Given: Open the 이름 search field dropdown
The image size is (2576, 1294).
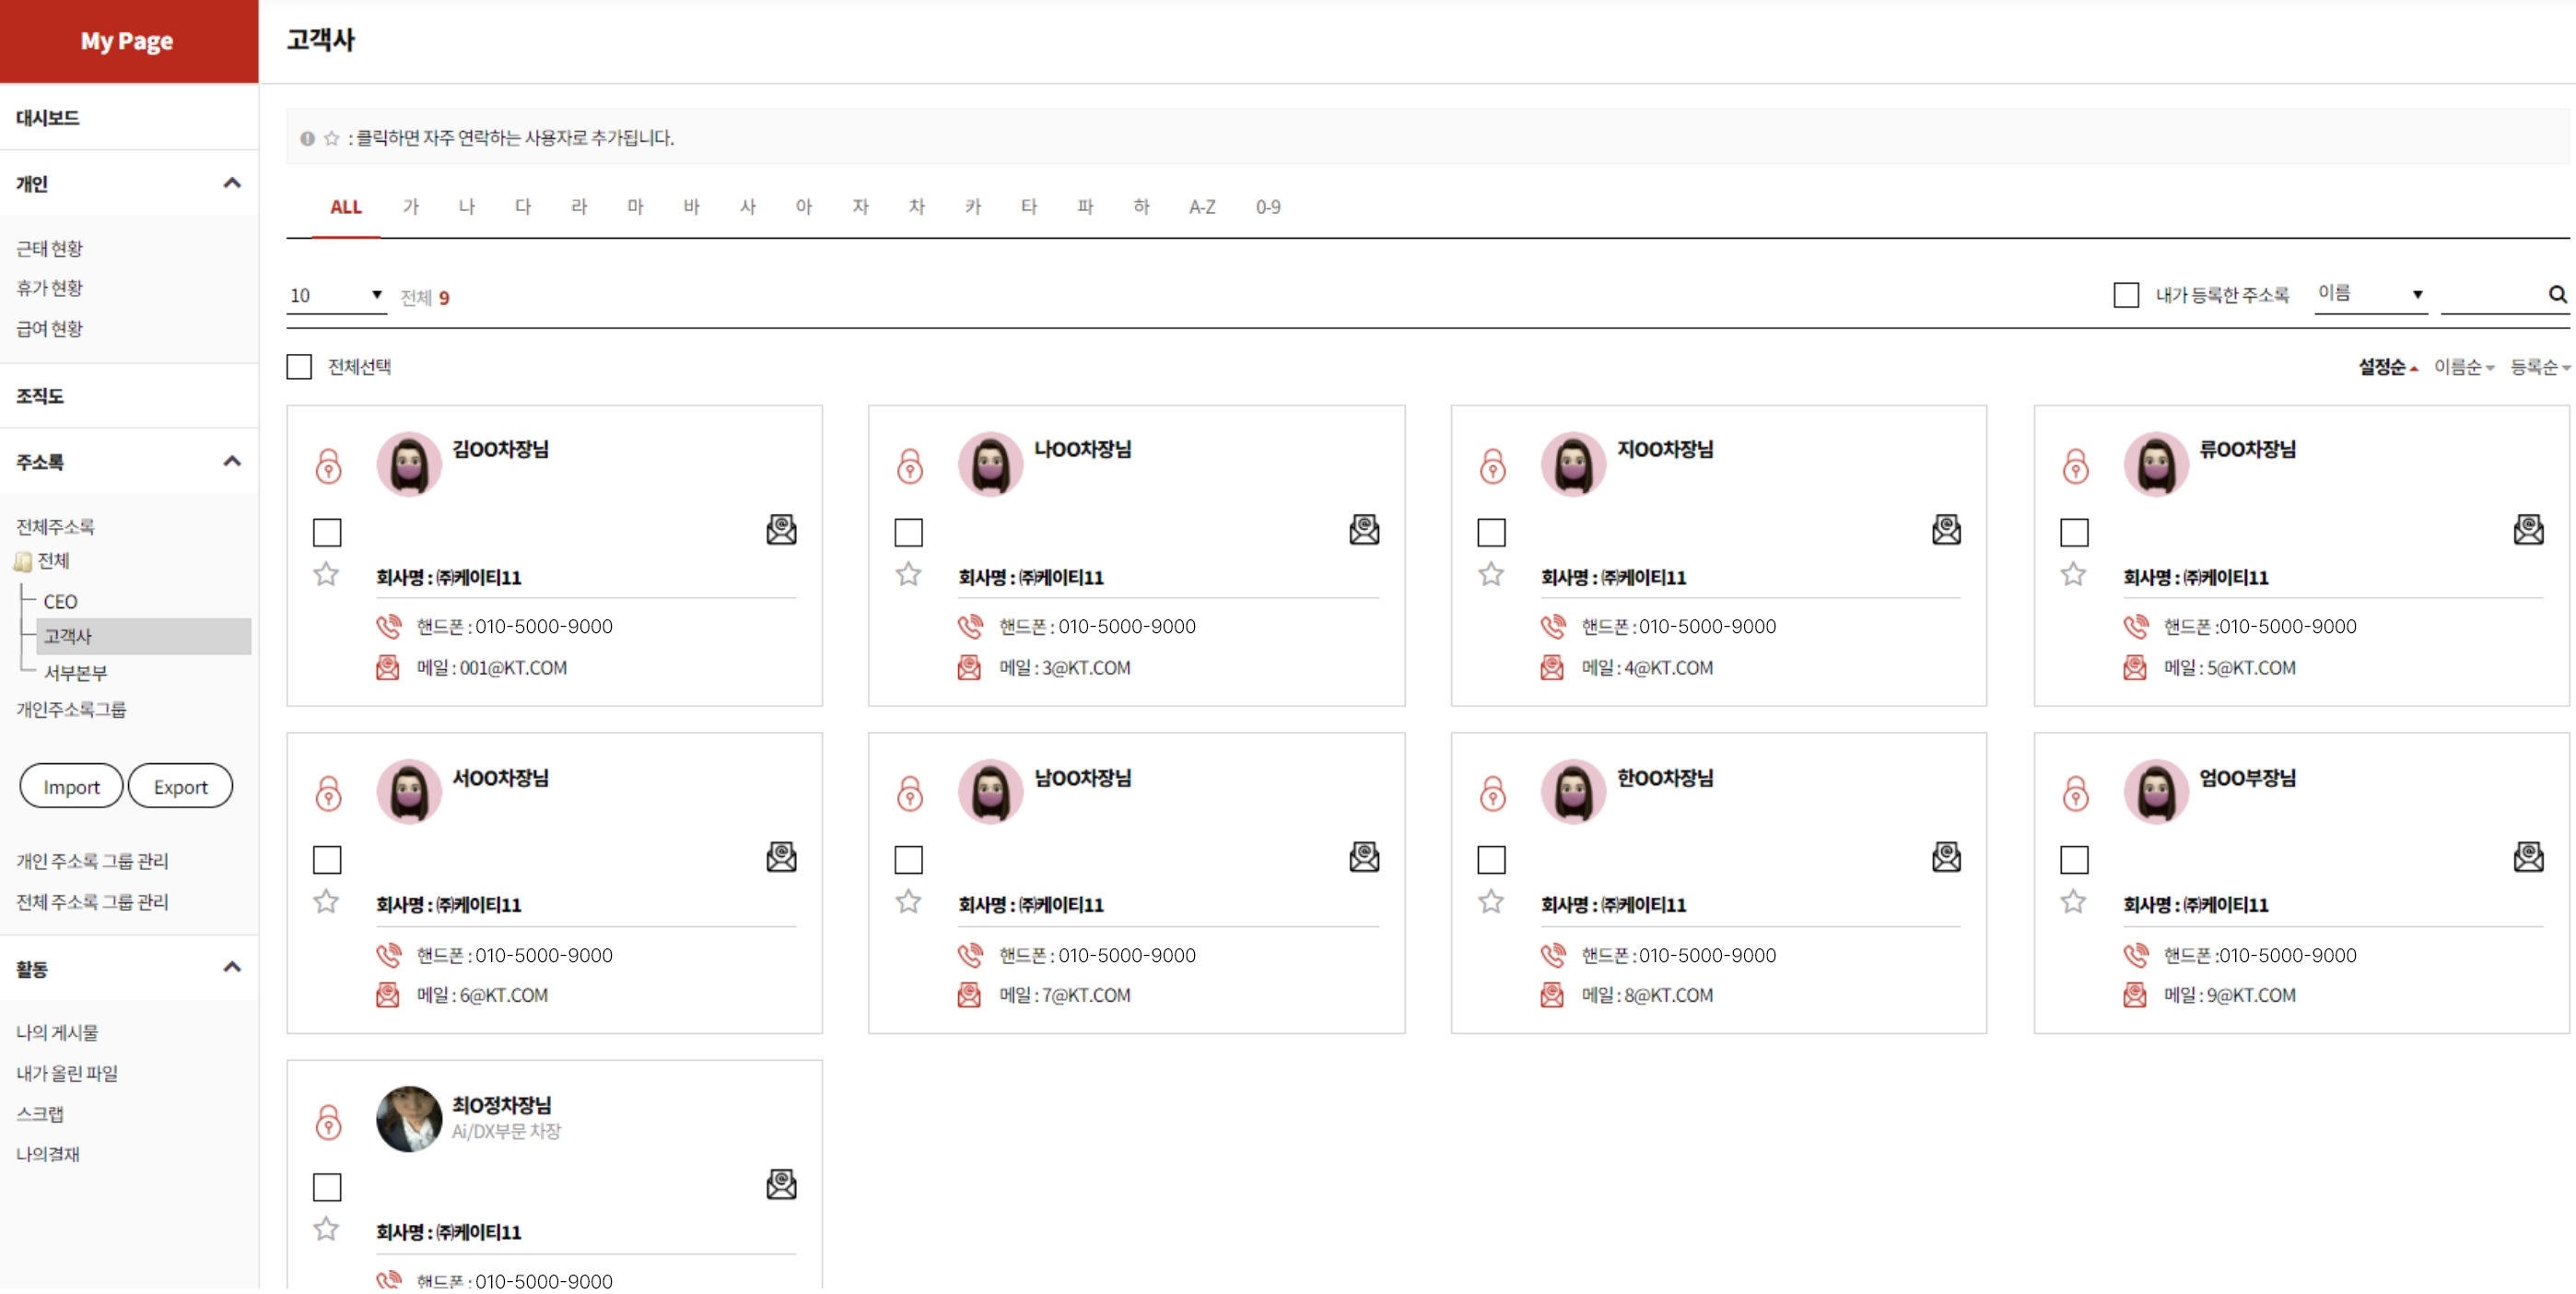Looking at the screenshot, I should coord(2371,294).
